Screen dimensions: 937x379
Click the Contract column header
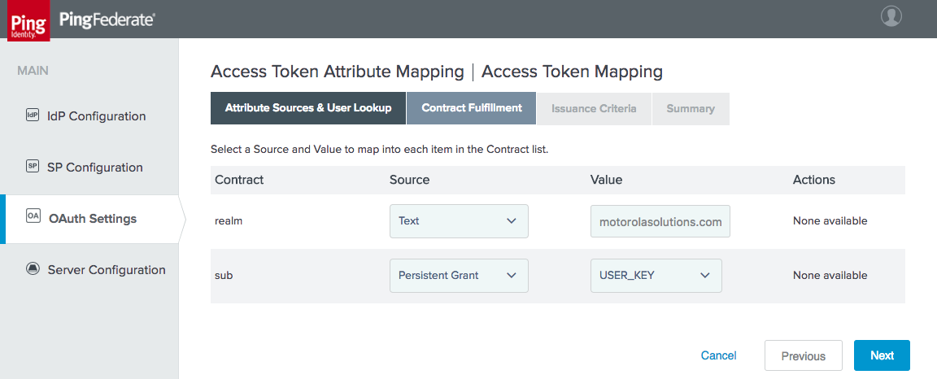239,180
